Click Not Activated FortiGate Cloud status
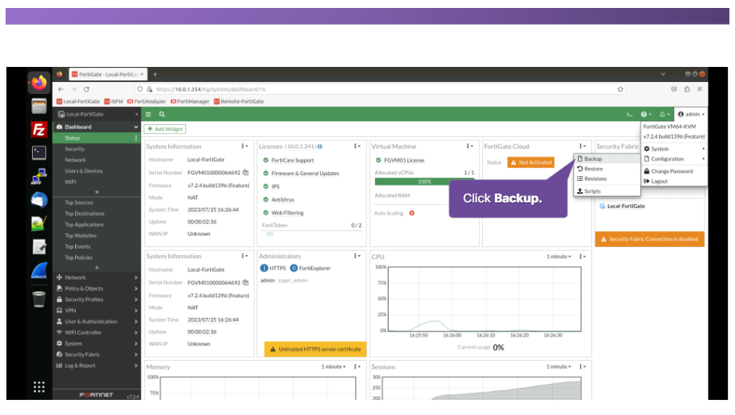The width and height of the screenshot is (735, 415). tap(531, 162)
